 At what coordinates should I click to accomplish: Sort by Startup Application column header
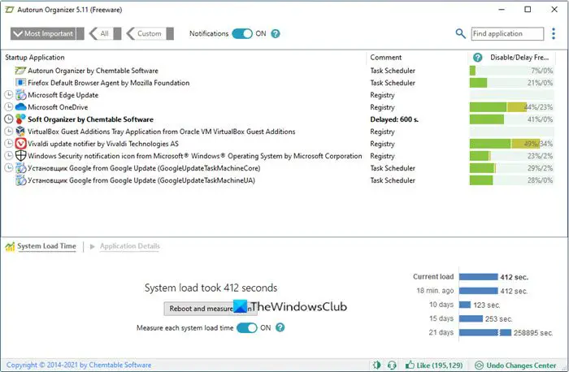point(35,58)
